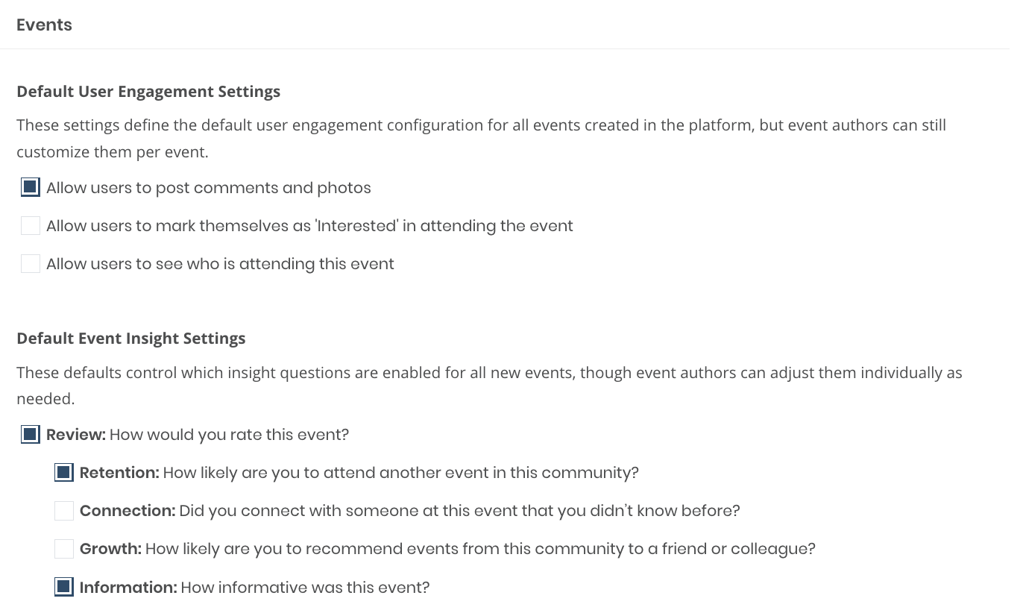The image size is (1023, 616).
Task: Uncheck the Review question checkbox
Action: click(x=31, y=434)
